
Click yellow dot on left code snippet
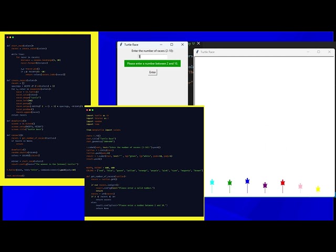[x=10, y=37]
